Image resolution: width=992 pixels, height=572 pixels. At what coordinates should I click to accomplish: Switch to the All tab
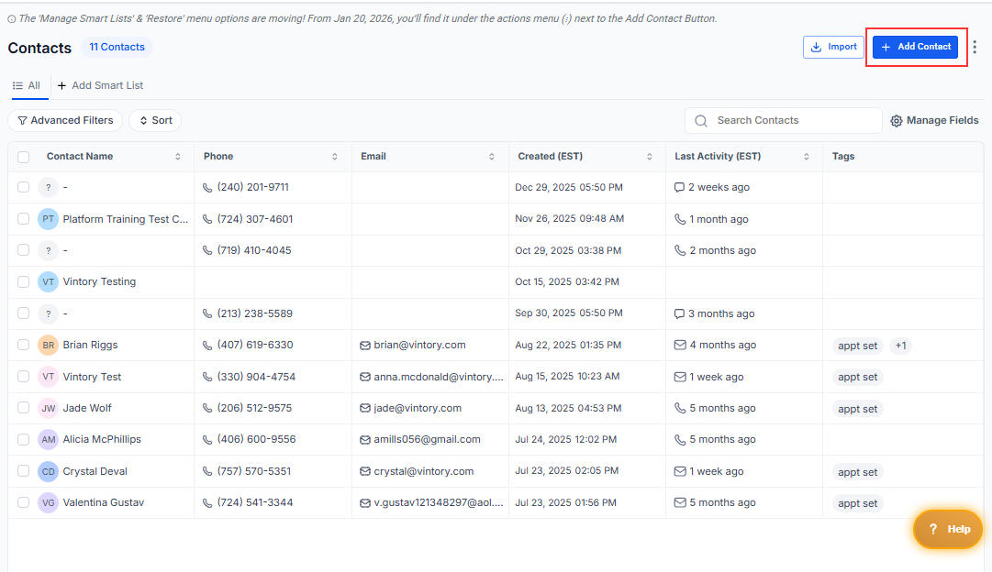pos(28,85)
